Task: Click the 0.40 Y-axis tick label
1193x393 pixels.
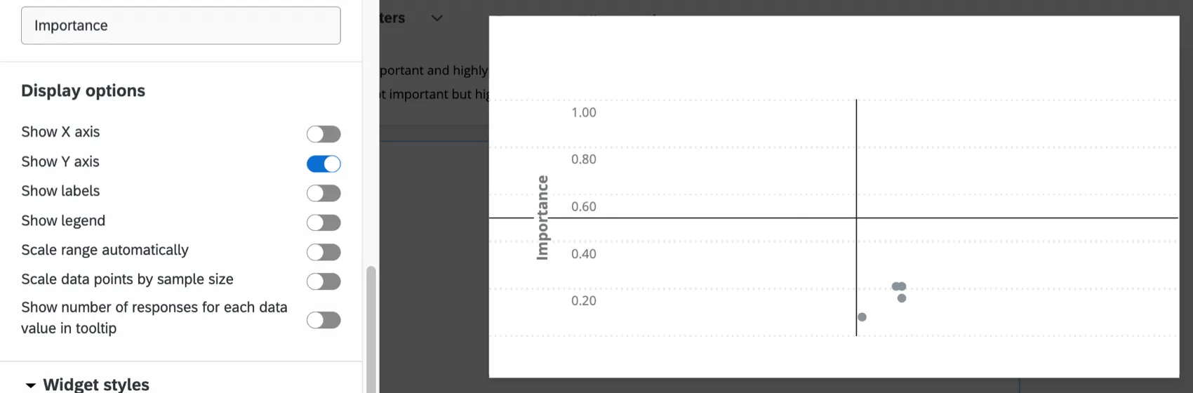Action: [583, 253]
